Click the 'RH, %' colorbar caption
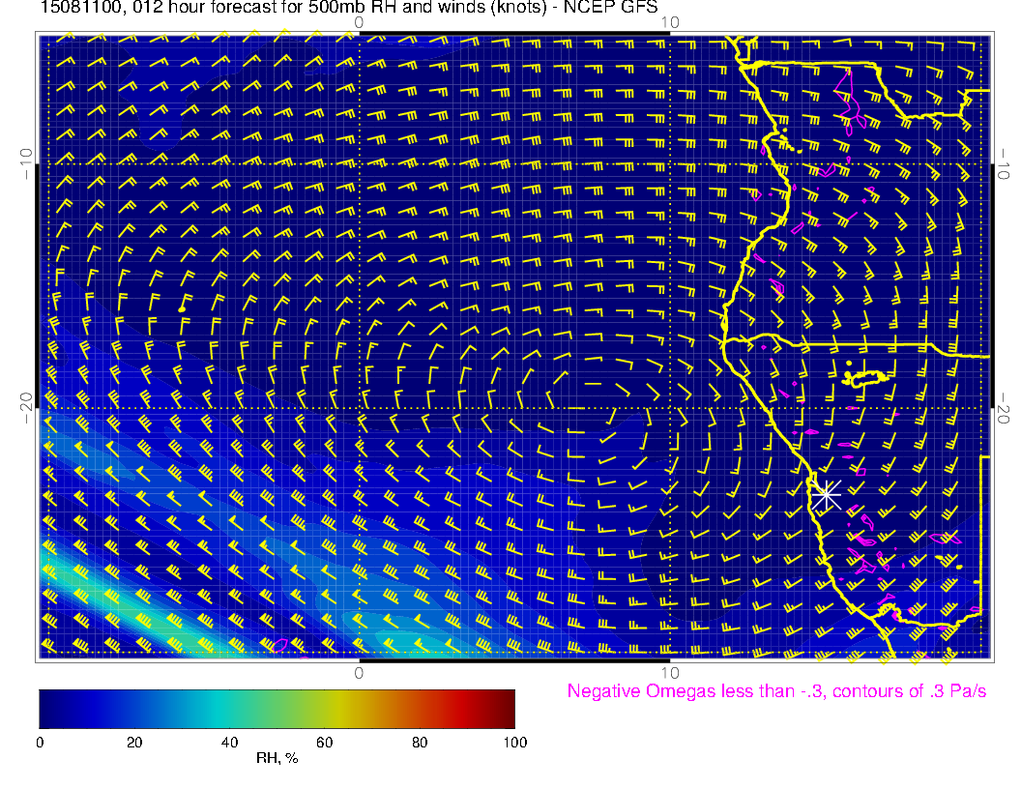The height and width of the screenshot is (789, 1021). click(x=277, y=759)
